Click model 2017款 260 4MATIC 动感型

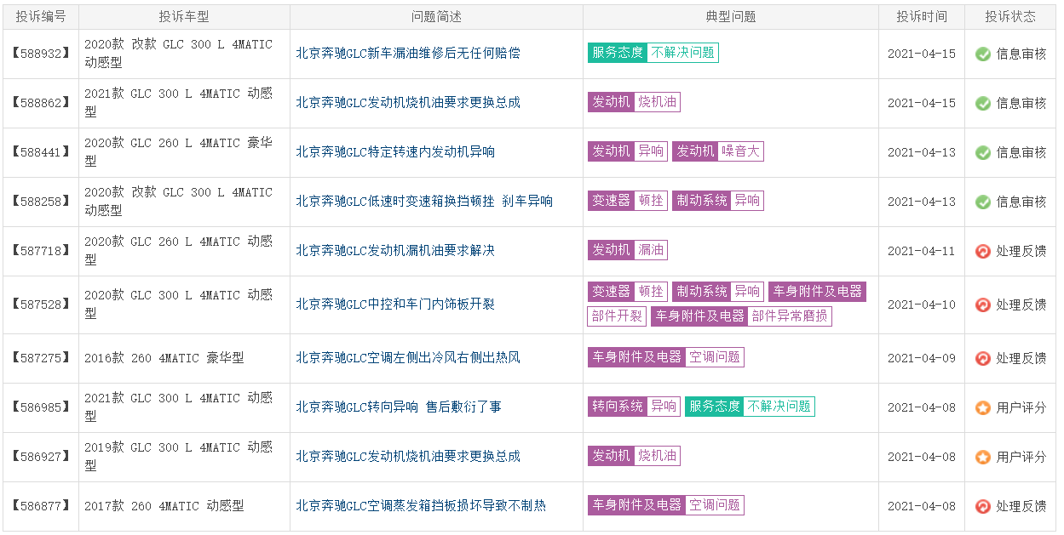point(164,506)
